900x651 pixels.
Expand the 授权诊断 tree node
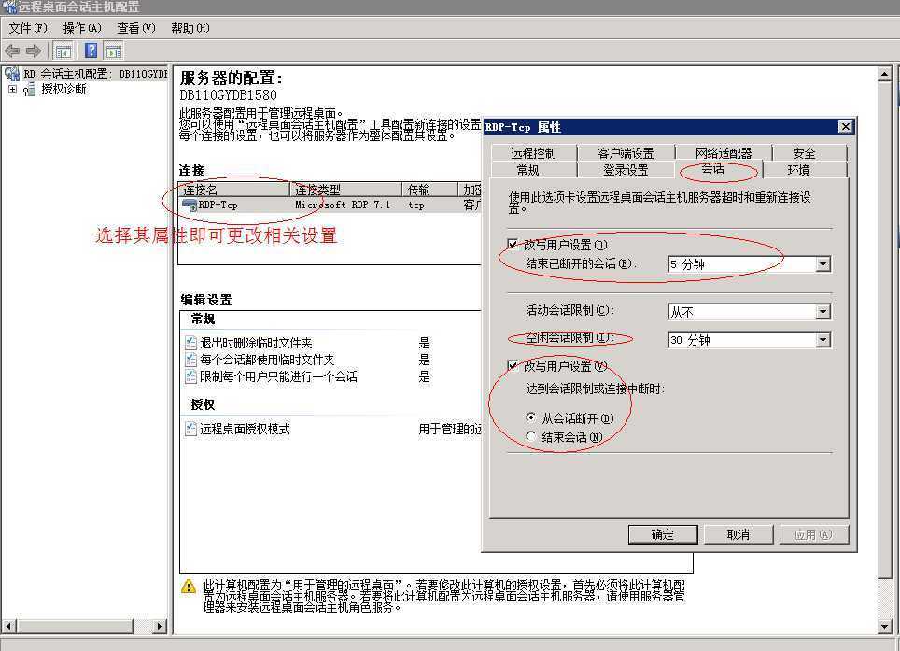pos(12,90)
